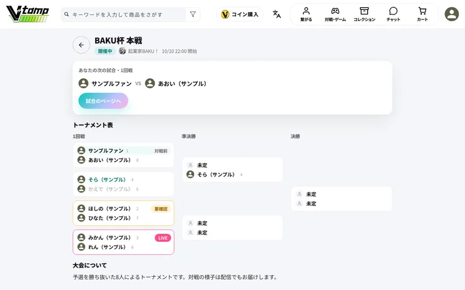
Task: Open organizer name 起業家BAKU！
Action: point(143,51)
